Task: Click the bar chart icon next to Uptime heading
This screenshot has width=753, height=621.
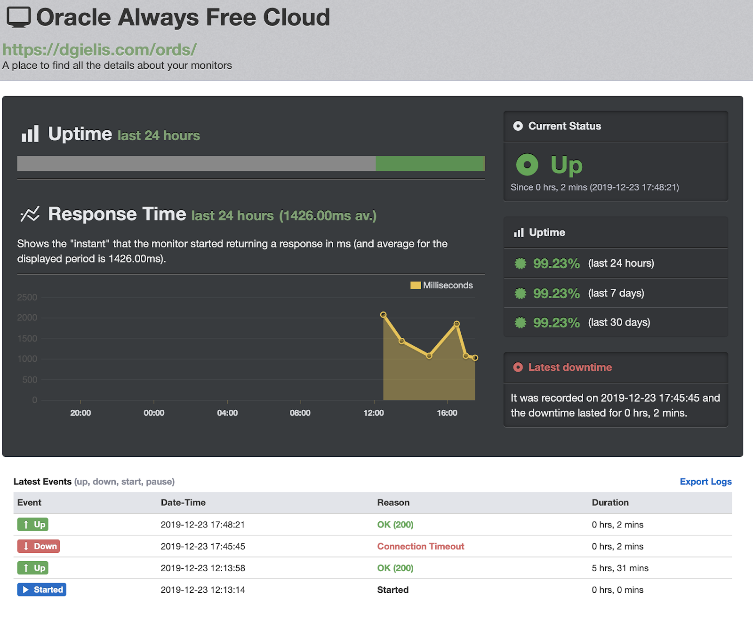Action: pyautogui.click(x=30, y=134)
